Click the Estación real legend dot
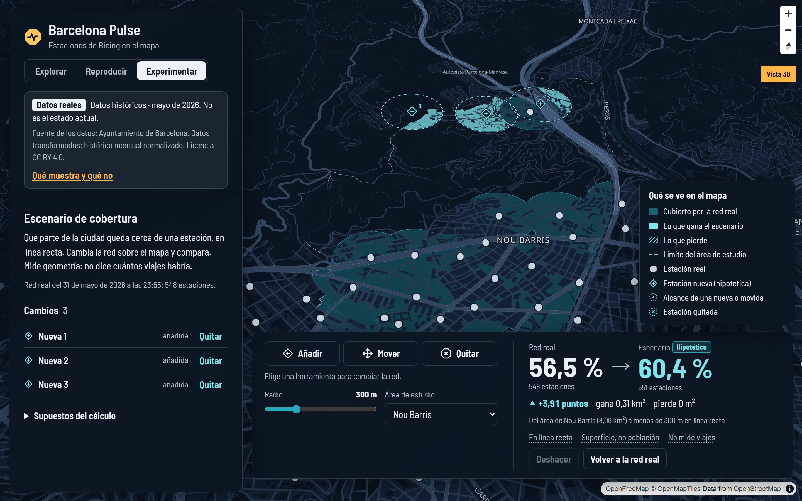This screenshot has height=501, width=802. point(653,269)
